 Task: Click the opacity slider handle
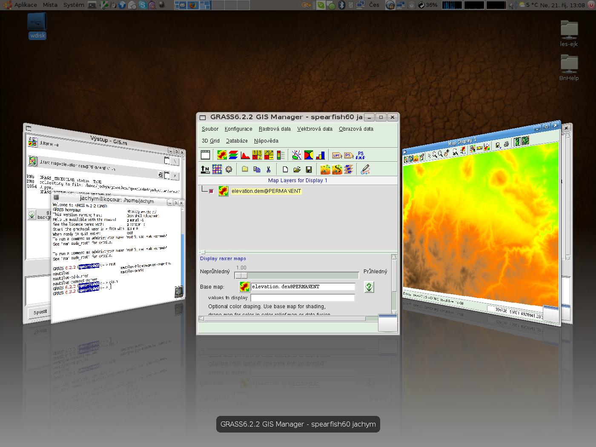(x=241, y=275)
